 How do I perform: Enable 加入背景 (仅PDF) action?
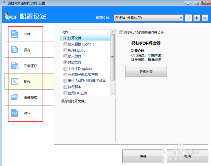[x=65, y=44]
